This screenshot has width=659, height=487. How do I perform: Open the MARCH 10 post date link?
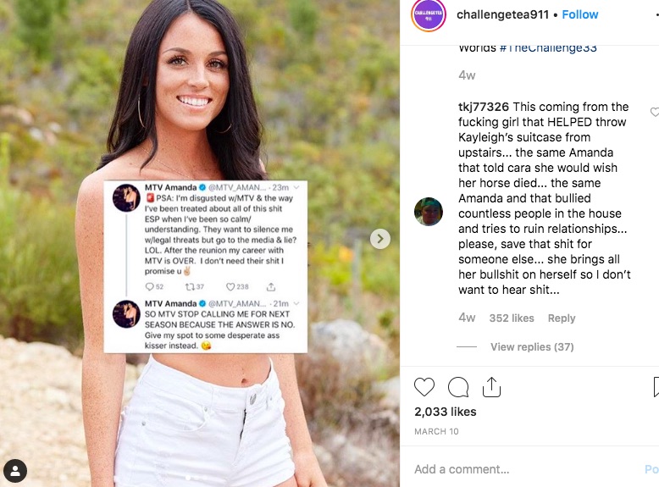(x=436, y=432)
